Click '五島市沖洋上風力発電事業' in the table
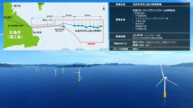The image size is (193, 108). click(x=147, y=5)
